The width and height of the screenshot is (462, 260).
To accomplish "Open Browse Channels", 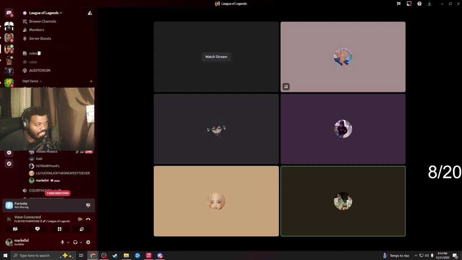I will [x=42, y=21].
